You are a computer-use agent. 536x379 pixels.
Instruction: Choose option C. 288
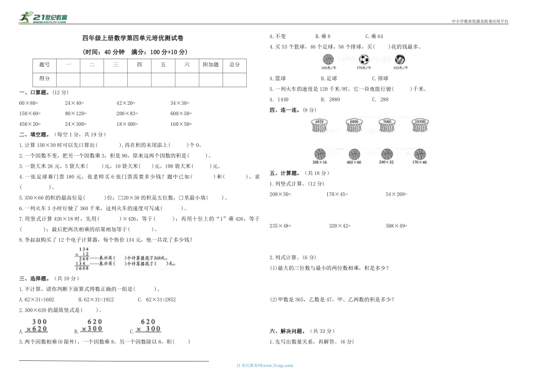(380, 100)
